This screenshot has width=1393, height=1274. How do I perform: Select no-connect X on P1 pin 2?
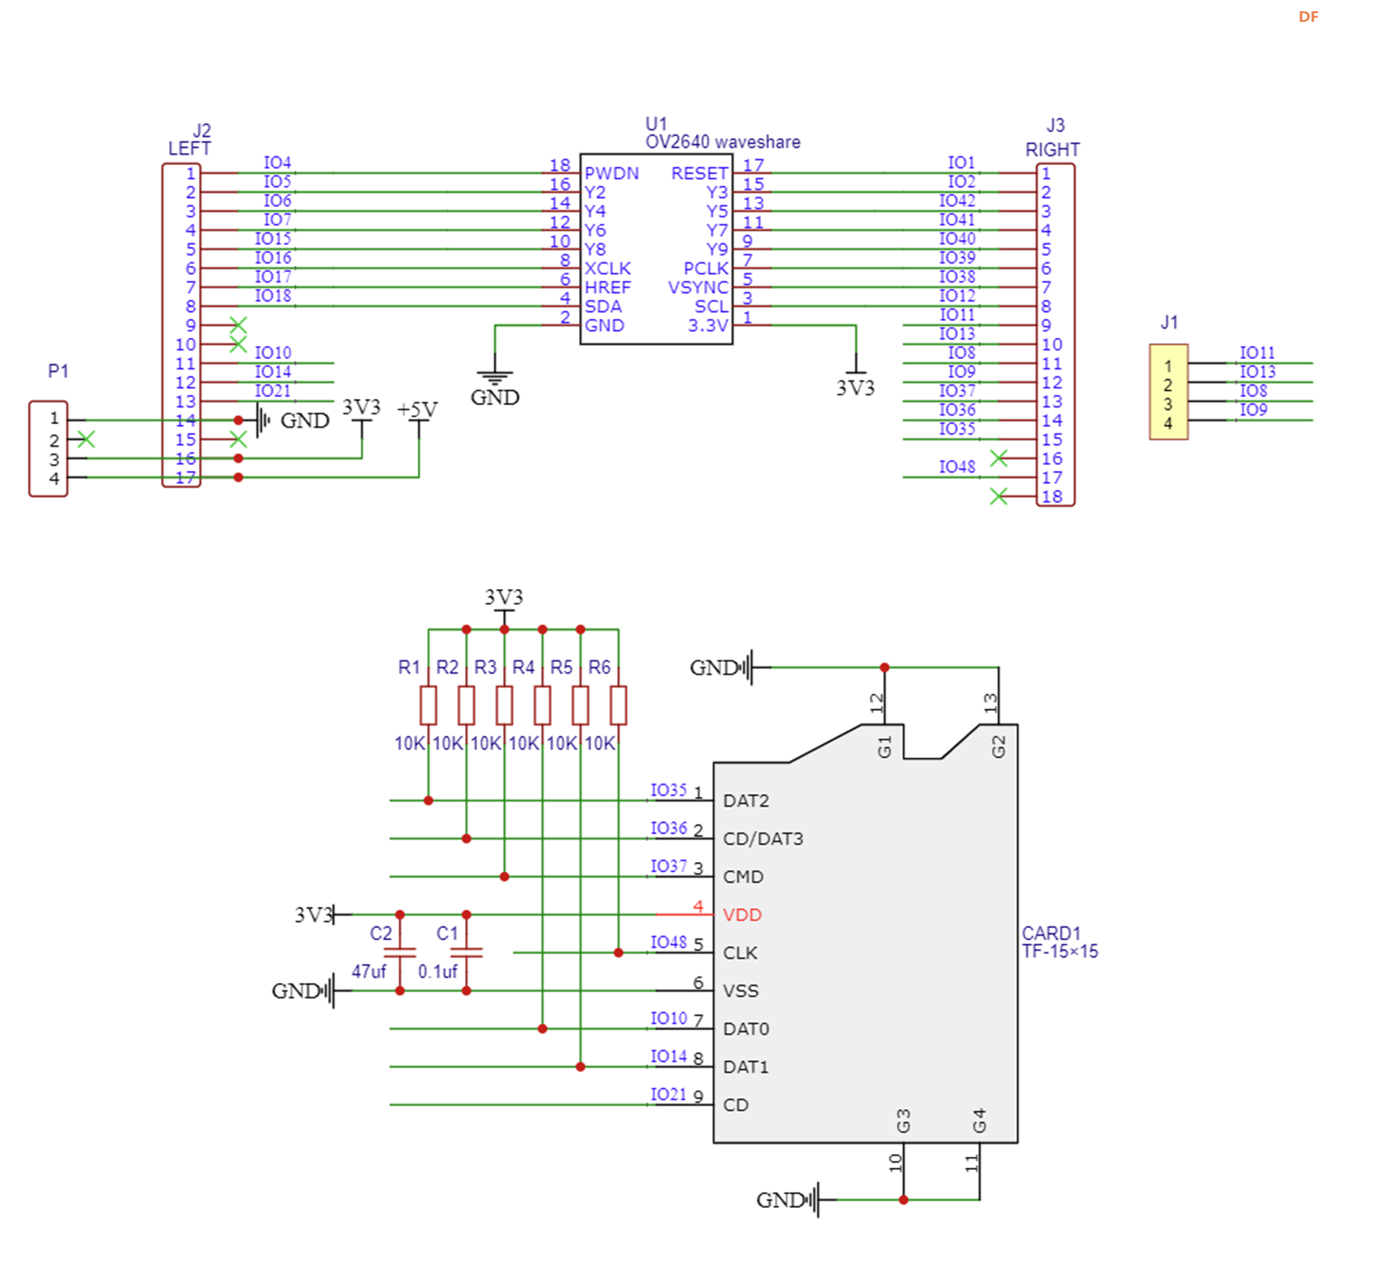pyautogui.click(x=85, y=440)
